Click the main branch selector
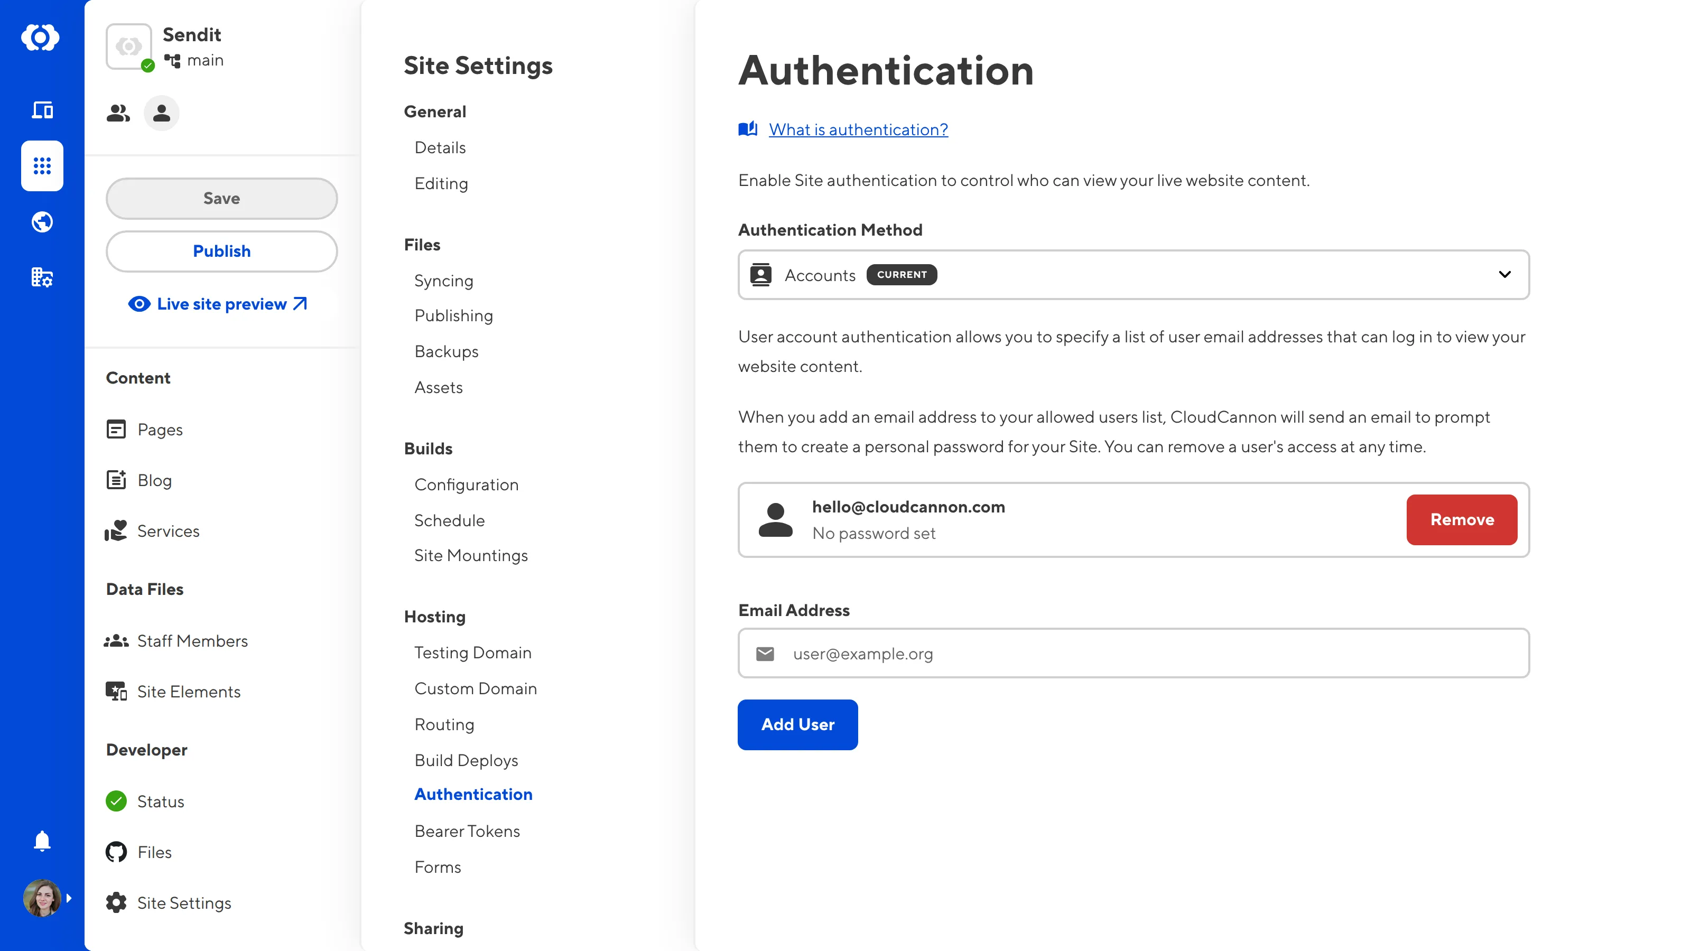The height and width of the screenshot is (951, 1691). [x=195, y=60]
